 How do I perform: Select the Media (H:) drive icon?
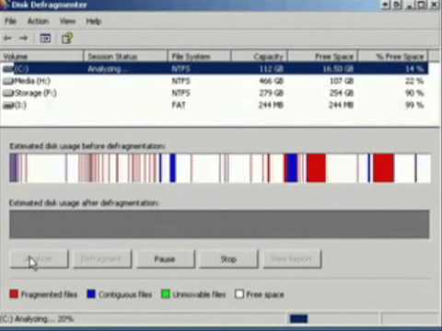click(x=8, y=81)
